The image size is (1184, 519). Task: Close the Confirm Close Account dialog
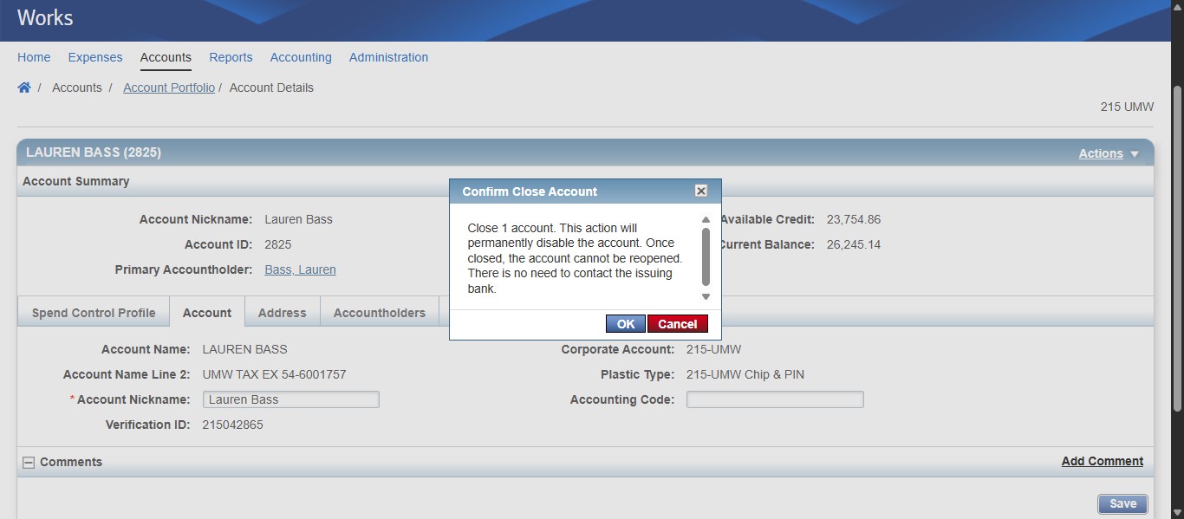point(701,191)
